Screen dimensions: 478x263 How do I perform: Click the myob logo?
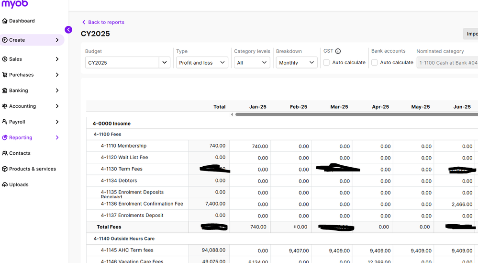click(14, 4)
